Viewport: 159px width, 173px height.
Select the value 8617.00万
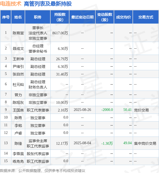point(60,33)
